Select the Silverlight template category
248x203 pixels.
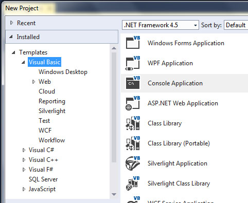52,111
